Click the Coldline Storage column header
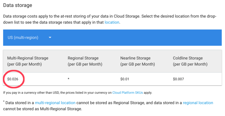 190,61
